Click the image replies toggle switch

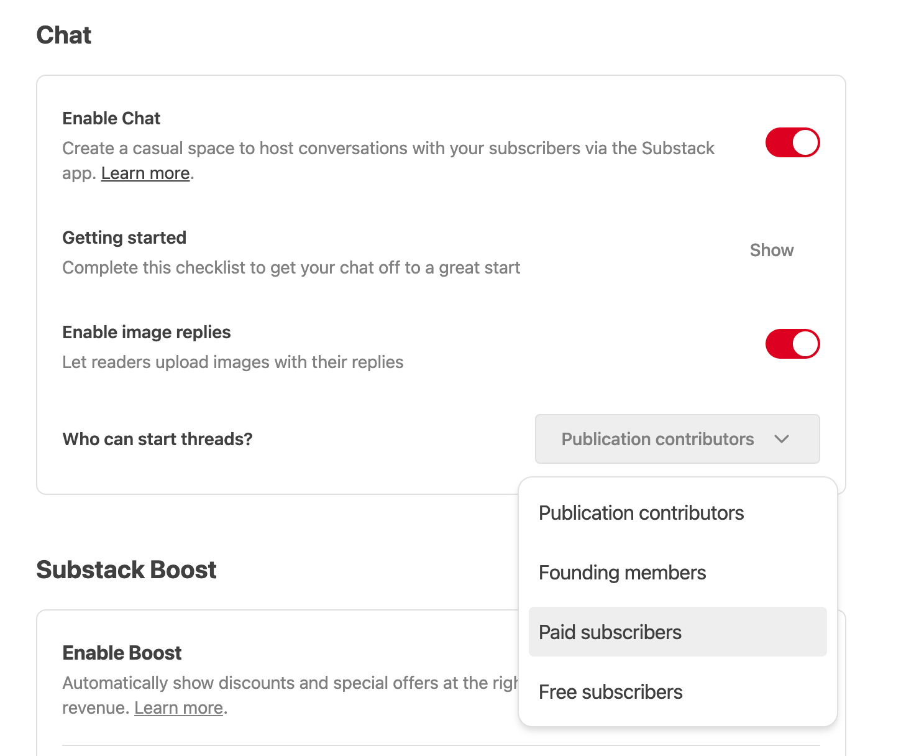click(x=792, y=344)
